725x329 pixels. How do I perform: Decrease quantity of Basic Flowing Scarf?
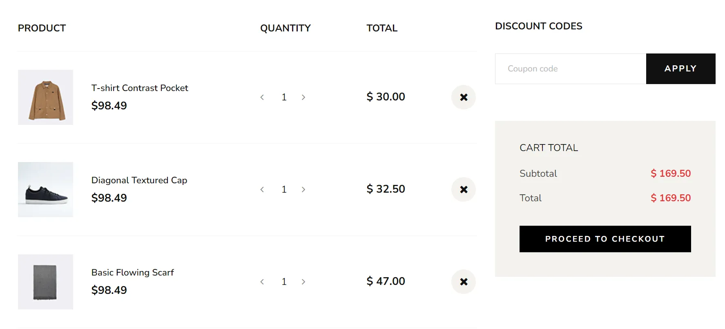[x=262, y=282]
